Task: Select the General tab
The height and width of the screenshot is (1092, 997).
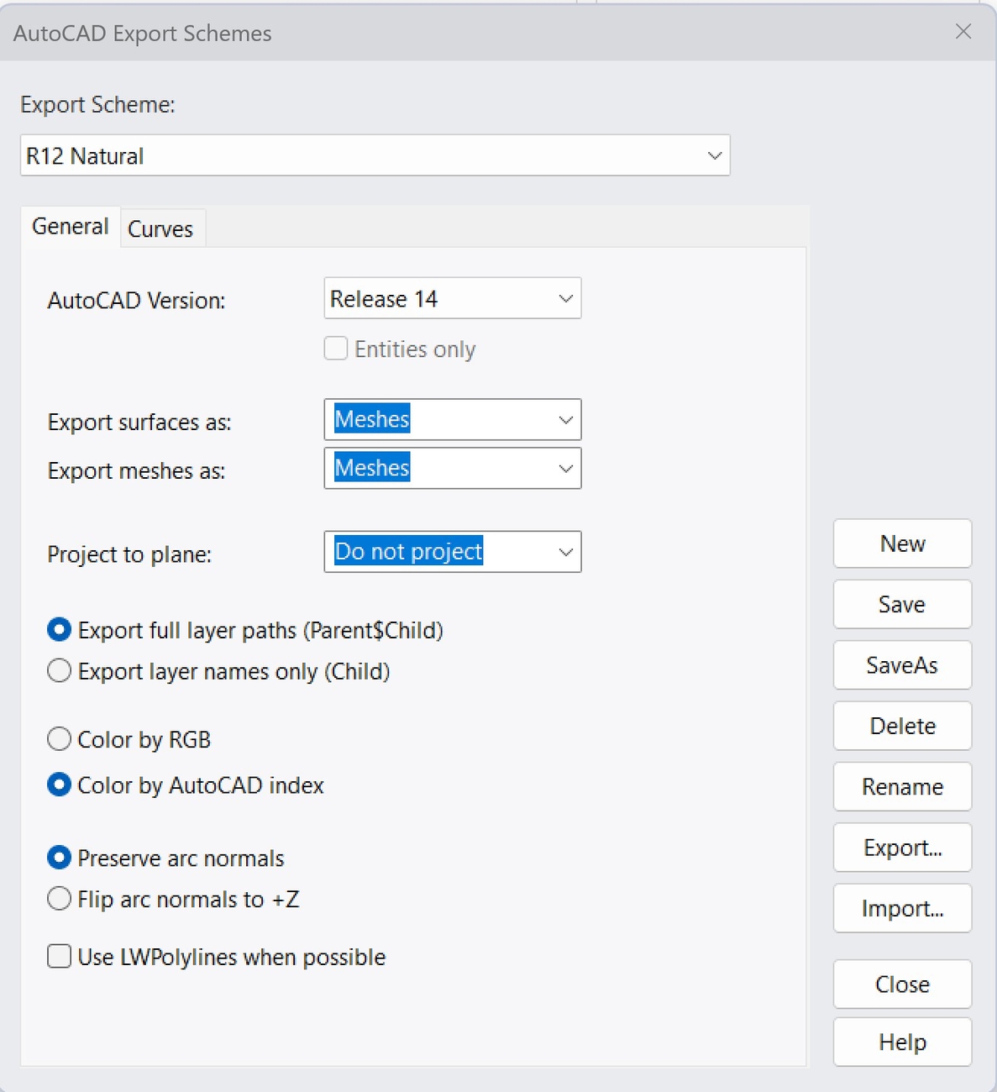Action: pos(71,227)
